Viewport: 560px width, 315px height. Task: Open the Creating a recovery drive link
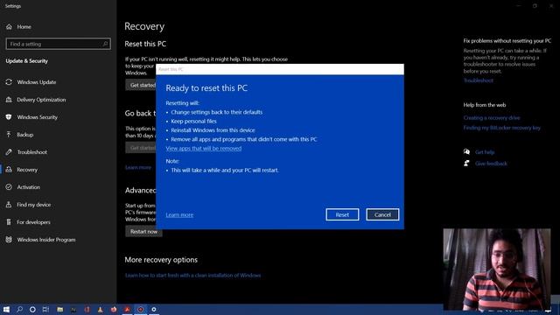(492, 117)
